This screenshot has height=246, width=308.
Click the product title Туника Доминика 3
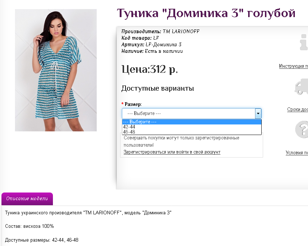pyautogui.click(x=206, y=13)
